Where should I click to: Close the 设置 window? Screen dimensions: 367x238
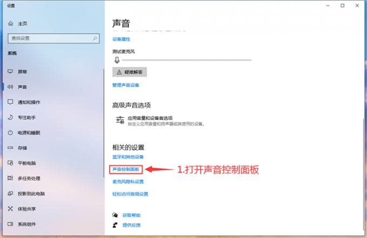[357, 5]
